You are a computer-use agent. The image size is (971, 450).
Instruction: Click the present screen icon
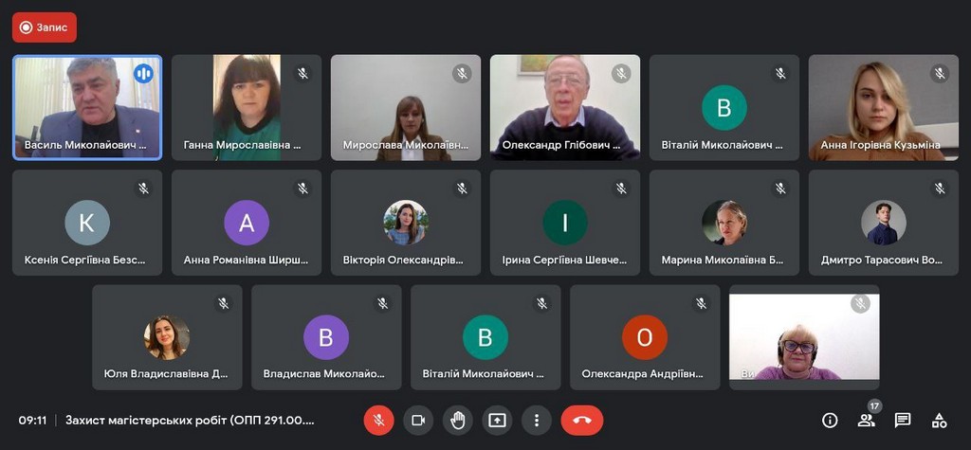pyautogui.click(x=497, y=420)
